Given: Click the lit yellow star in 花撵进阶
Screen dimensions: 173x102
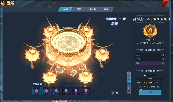Looking at the screenshot, I should [145, 75].
